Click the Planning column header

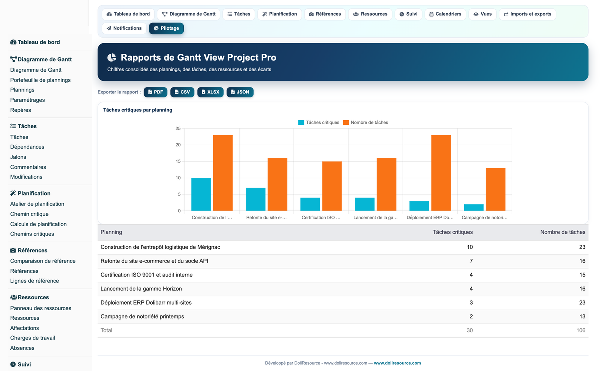pos(111,232)
